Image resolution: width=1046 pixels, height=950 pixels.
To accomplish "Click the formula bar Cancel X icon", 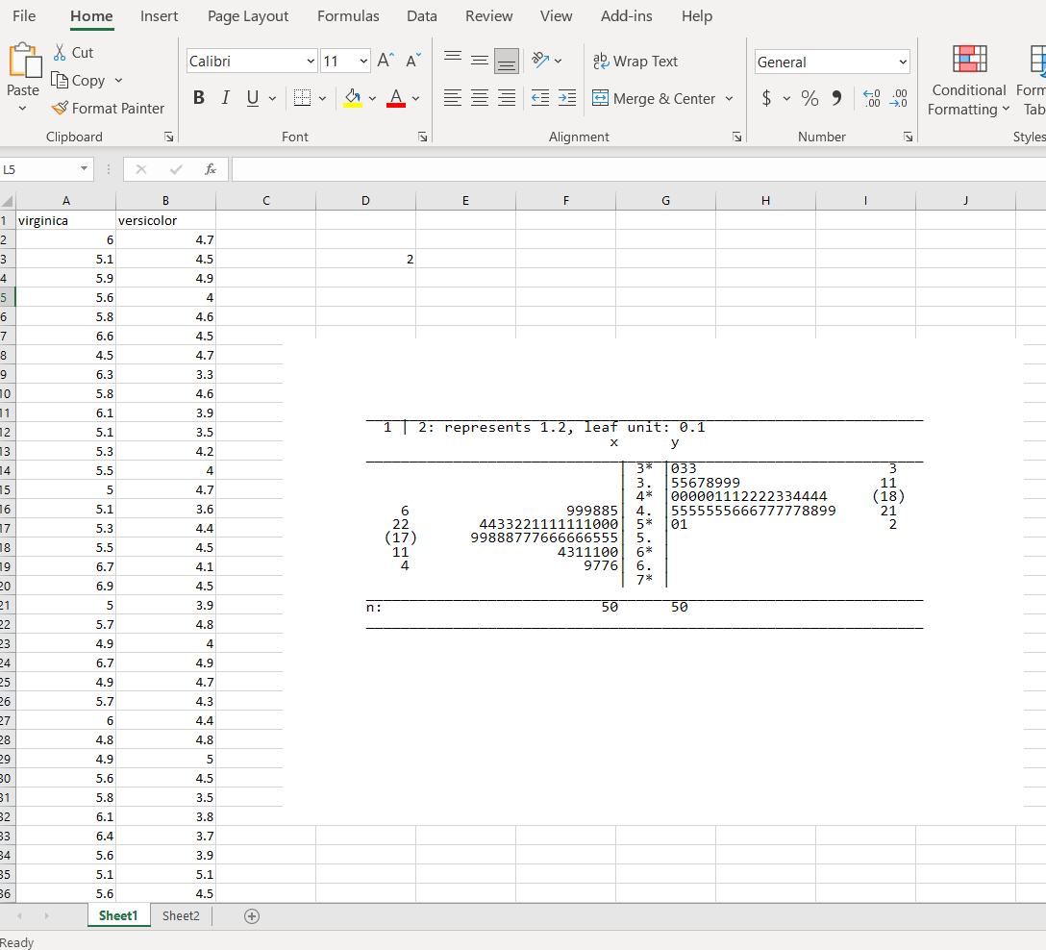I will click(x=141, y=169).
